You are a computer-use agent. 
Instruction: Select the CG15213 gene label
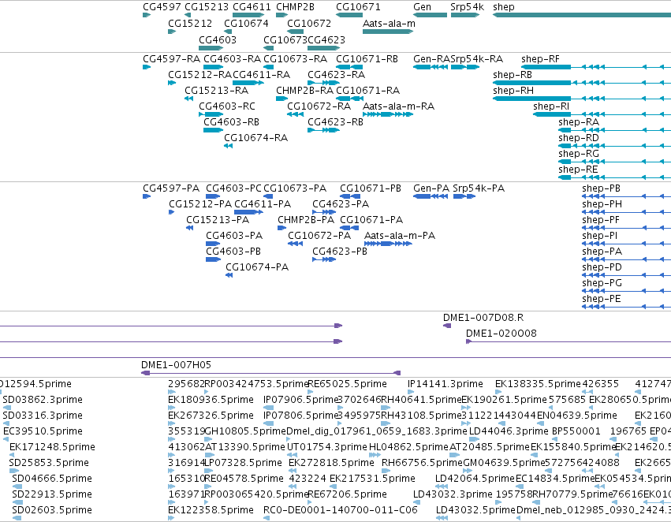point(207,7)
